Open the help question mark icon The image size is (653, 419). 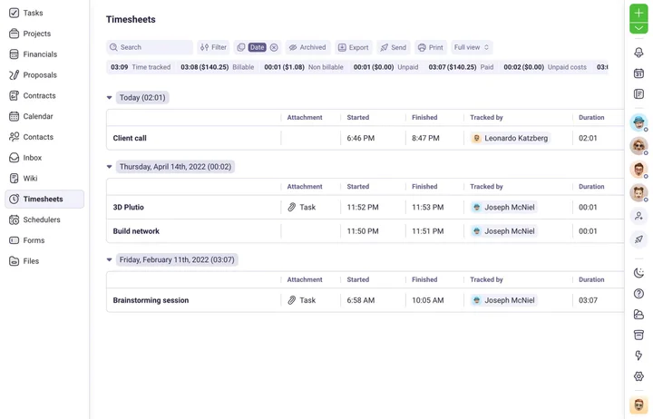(638, 294)
